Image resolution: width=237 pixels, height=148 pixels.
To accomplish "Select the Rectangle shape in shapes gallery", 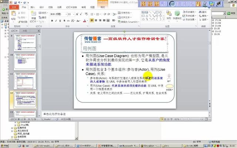I will (157, 12).
